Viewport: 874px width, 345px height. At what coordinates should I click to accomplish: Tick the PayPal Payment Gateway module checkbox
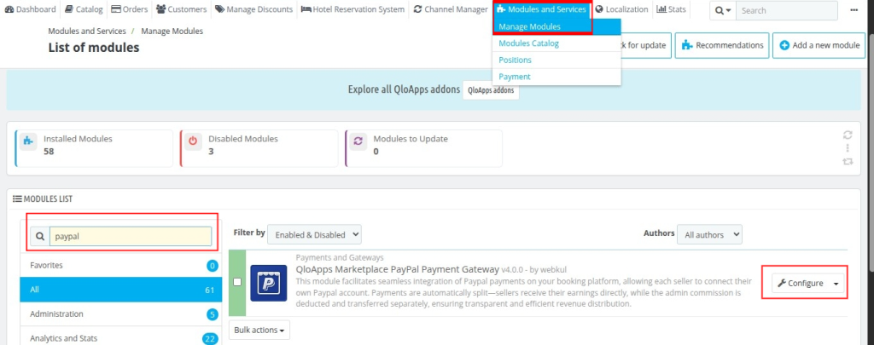[237, 282]
